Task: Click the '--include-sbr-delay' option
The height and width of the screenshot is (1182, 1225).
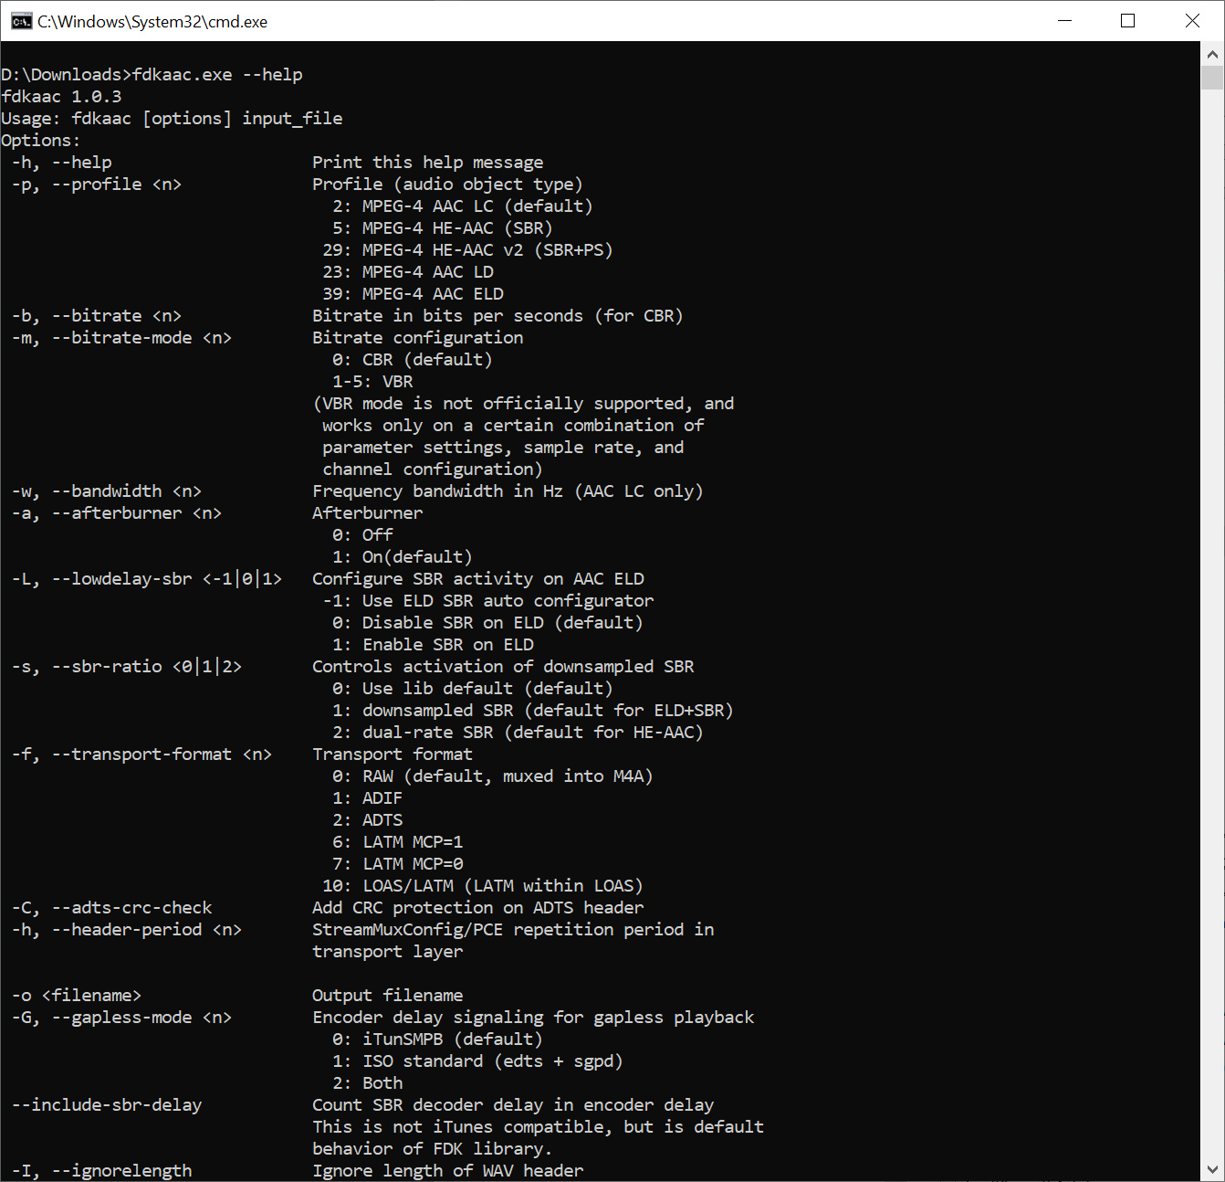Action: (107, 1105)
